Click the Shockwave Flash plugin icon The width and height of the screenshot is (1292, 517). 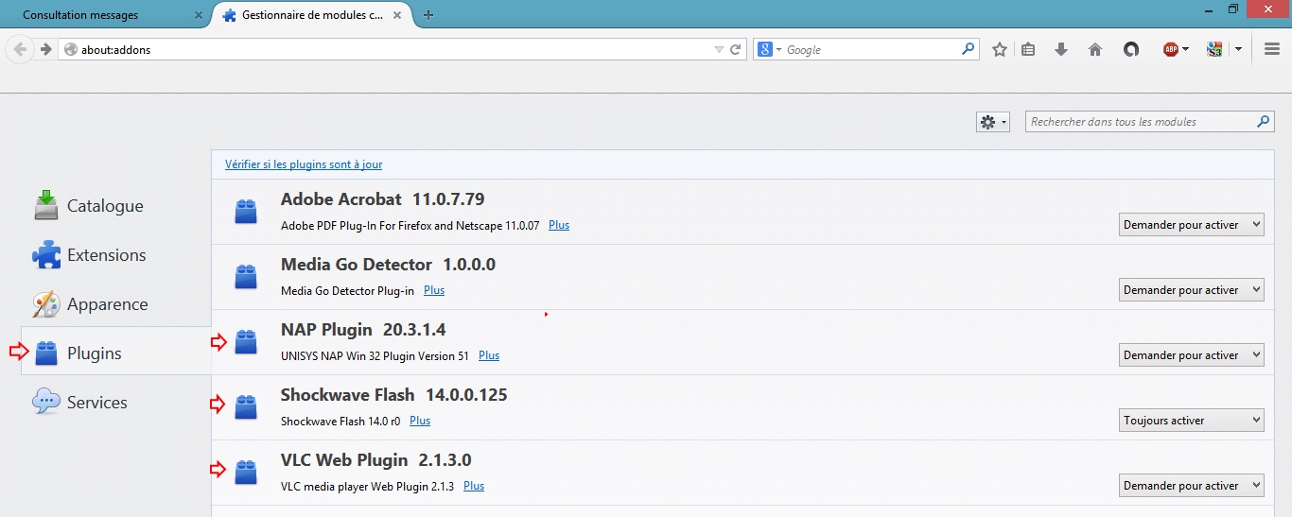(x=246, y=407)
